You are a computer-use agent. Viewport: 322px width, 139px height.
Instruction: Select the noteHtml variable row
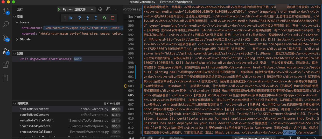tap(29, 34)
